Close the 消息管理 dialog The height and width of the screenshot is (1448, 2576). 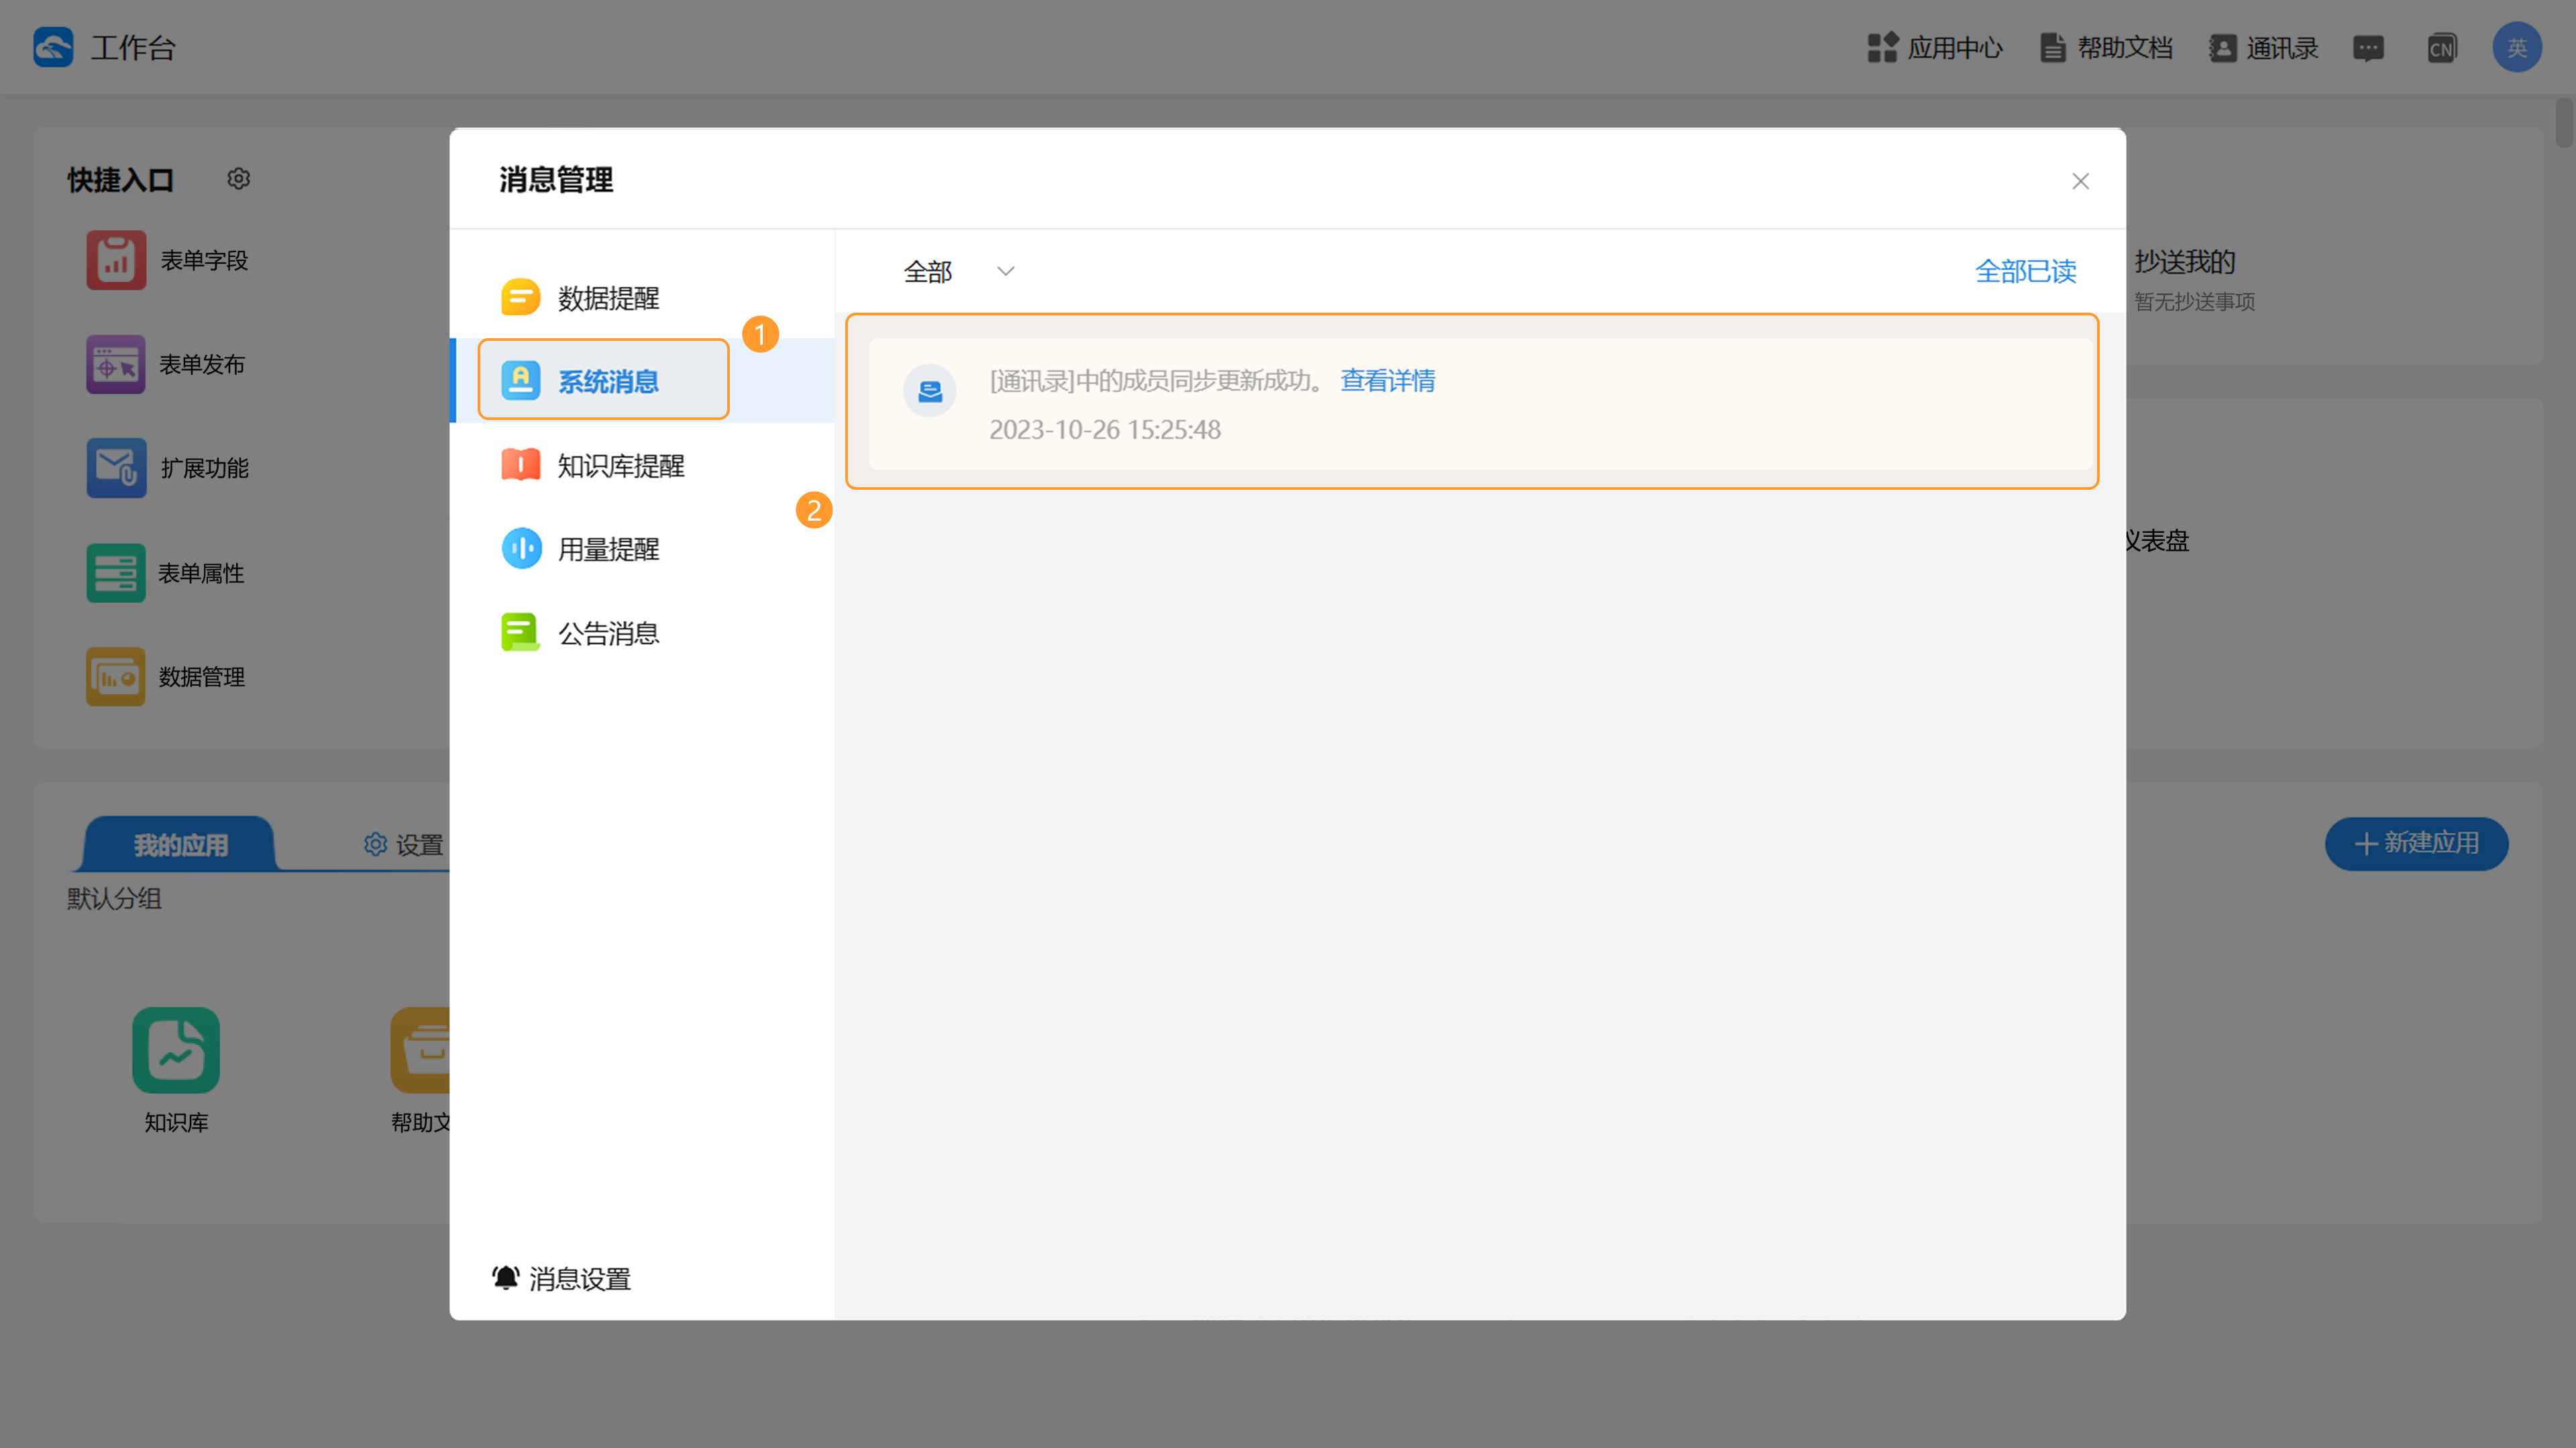coord(2080,181)
